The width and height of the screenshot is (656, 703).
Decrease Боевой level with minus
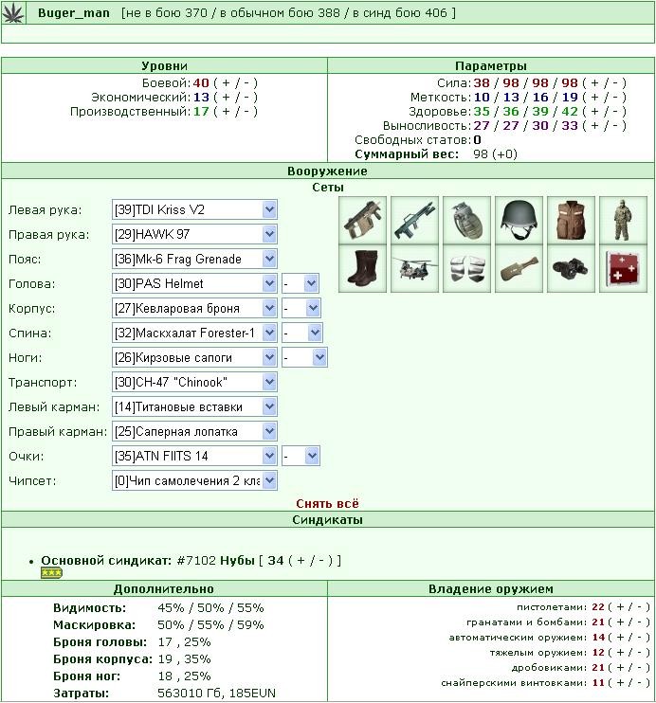[x=246, y=83]
